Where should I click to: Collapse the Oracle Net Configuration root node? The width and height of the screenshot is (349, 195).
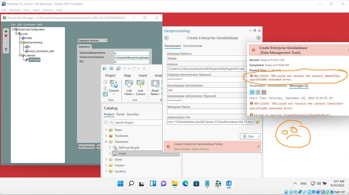[x=13, y=29]
